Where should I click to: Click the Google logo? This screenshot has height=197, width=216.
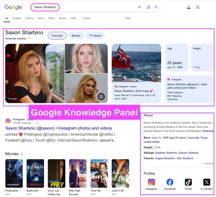point(13,7)
